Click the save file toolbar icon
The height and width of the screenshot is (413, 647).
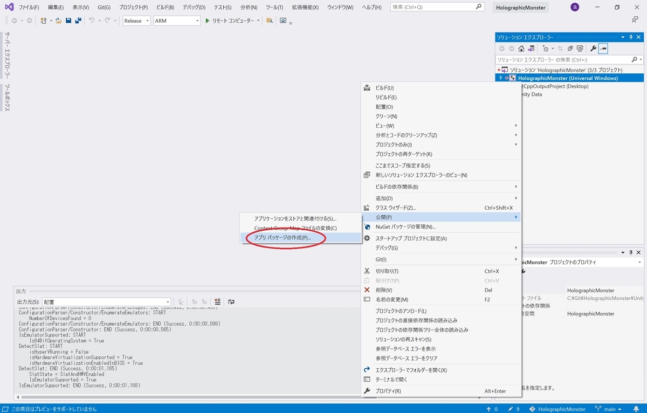tap(68, 20)
